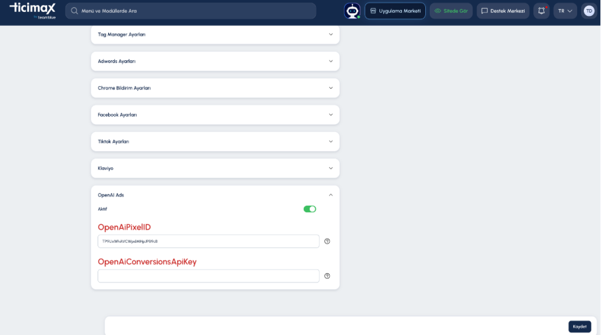Expand the Tiktok Ayarları panel
601x335 pixels.
click(215, 141)
